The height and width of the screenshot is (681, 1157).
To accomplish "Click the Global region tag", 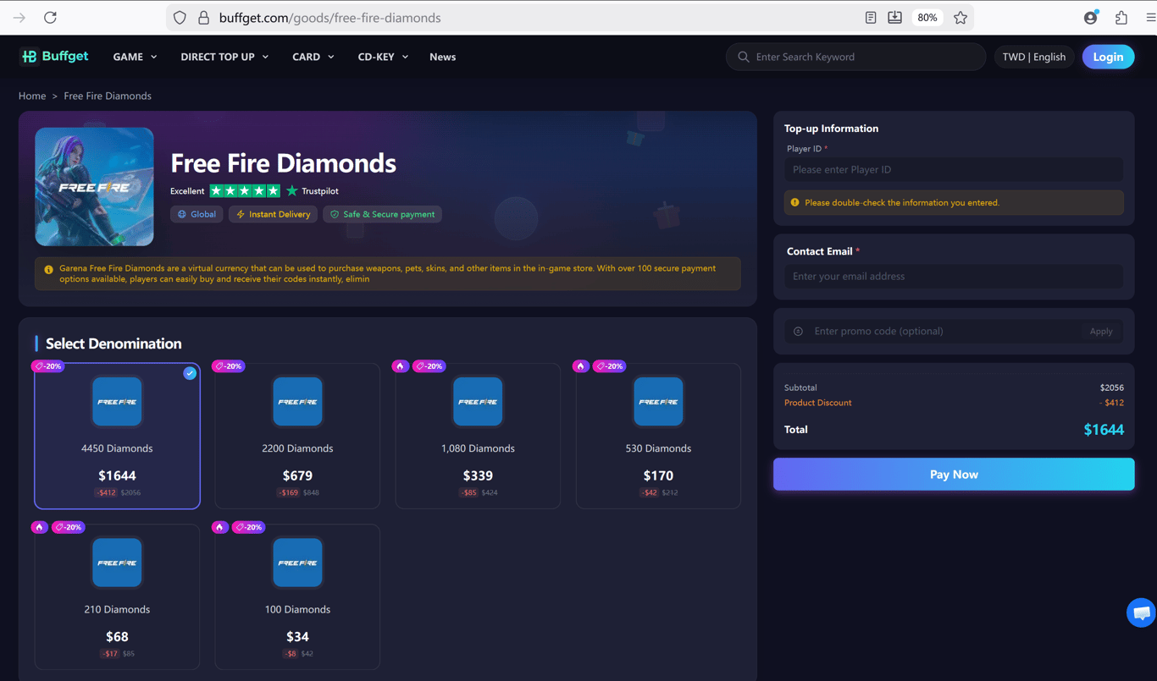I will click(197, 214).
